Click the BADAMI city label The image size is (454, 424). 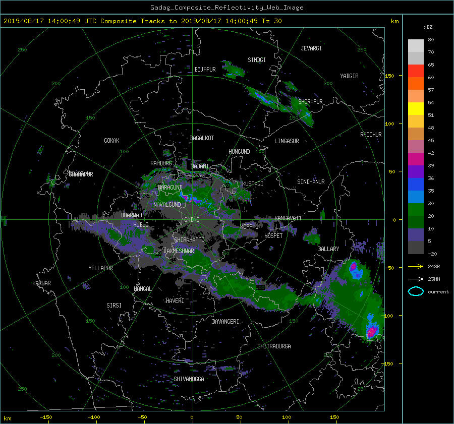coord(200,166)
